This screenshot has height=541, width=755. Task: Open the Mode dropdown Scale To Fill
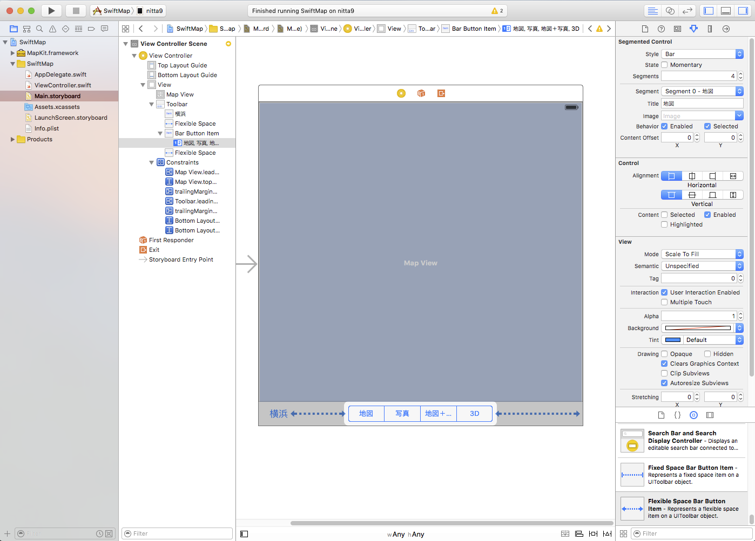point(702,254)
